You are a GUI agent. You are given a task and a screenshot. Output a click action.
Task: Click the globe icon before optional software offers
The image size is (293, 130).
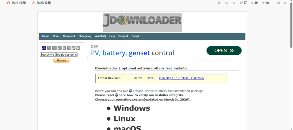pyautogui.click(x=130, y=91)
